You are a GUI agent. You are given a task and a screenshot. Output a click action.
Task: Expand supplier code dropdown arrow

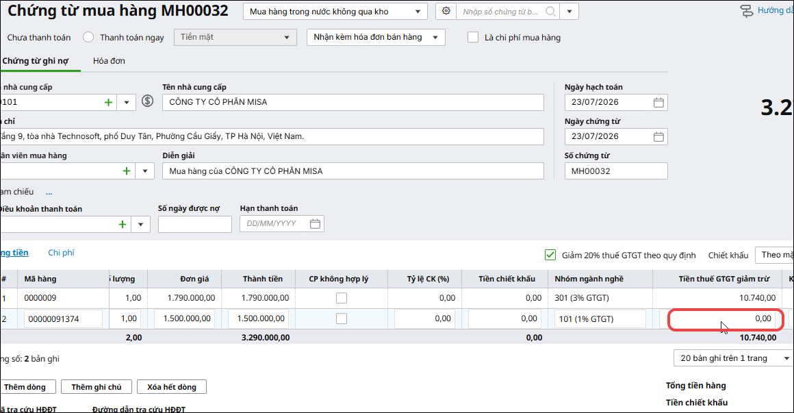click(x=127, y=102)
